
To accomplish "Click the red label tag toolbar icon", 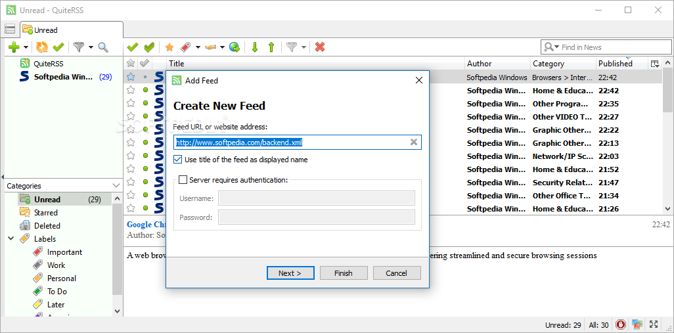I will (186, 47).
